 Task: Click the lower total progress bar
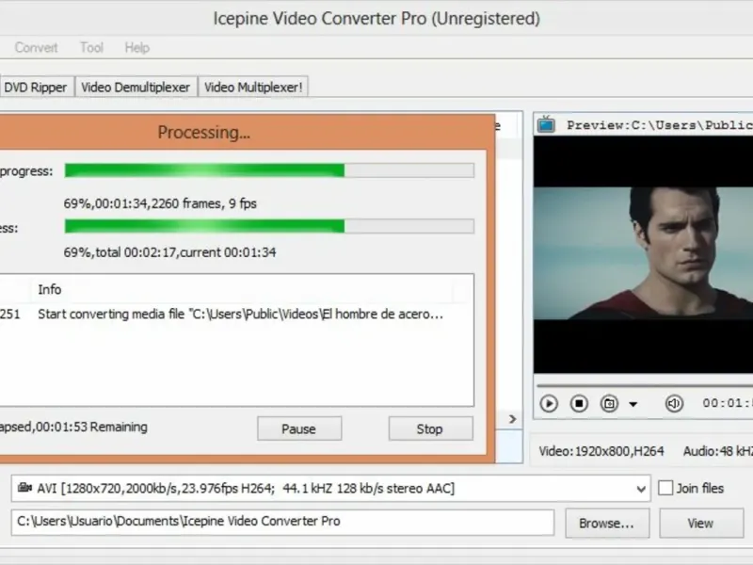[269, 226]
